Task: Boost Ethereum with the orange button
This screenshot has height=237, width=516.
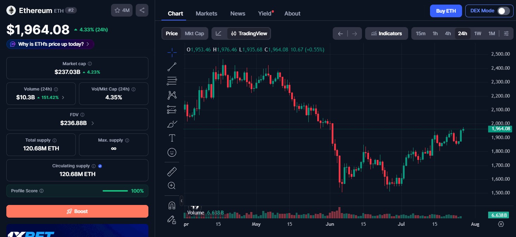Action: (77, 211)
